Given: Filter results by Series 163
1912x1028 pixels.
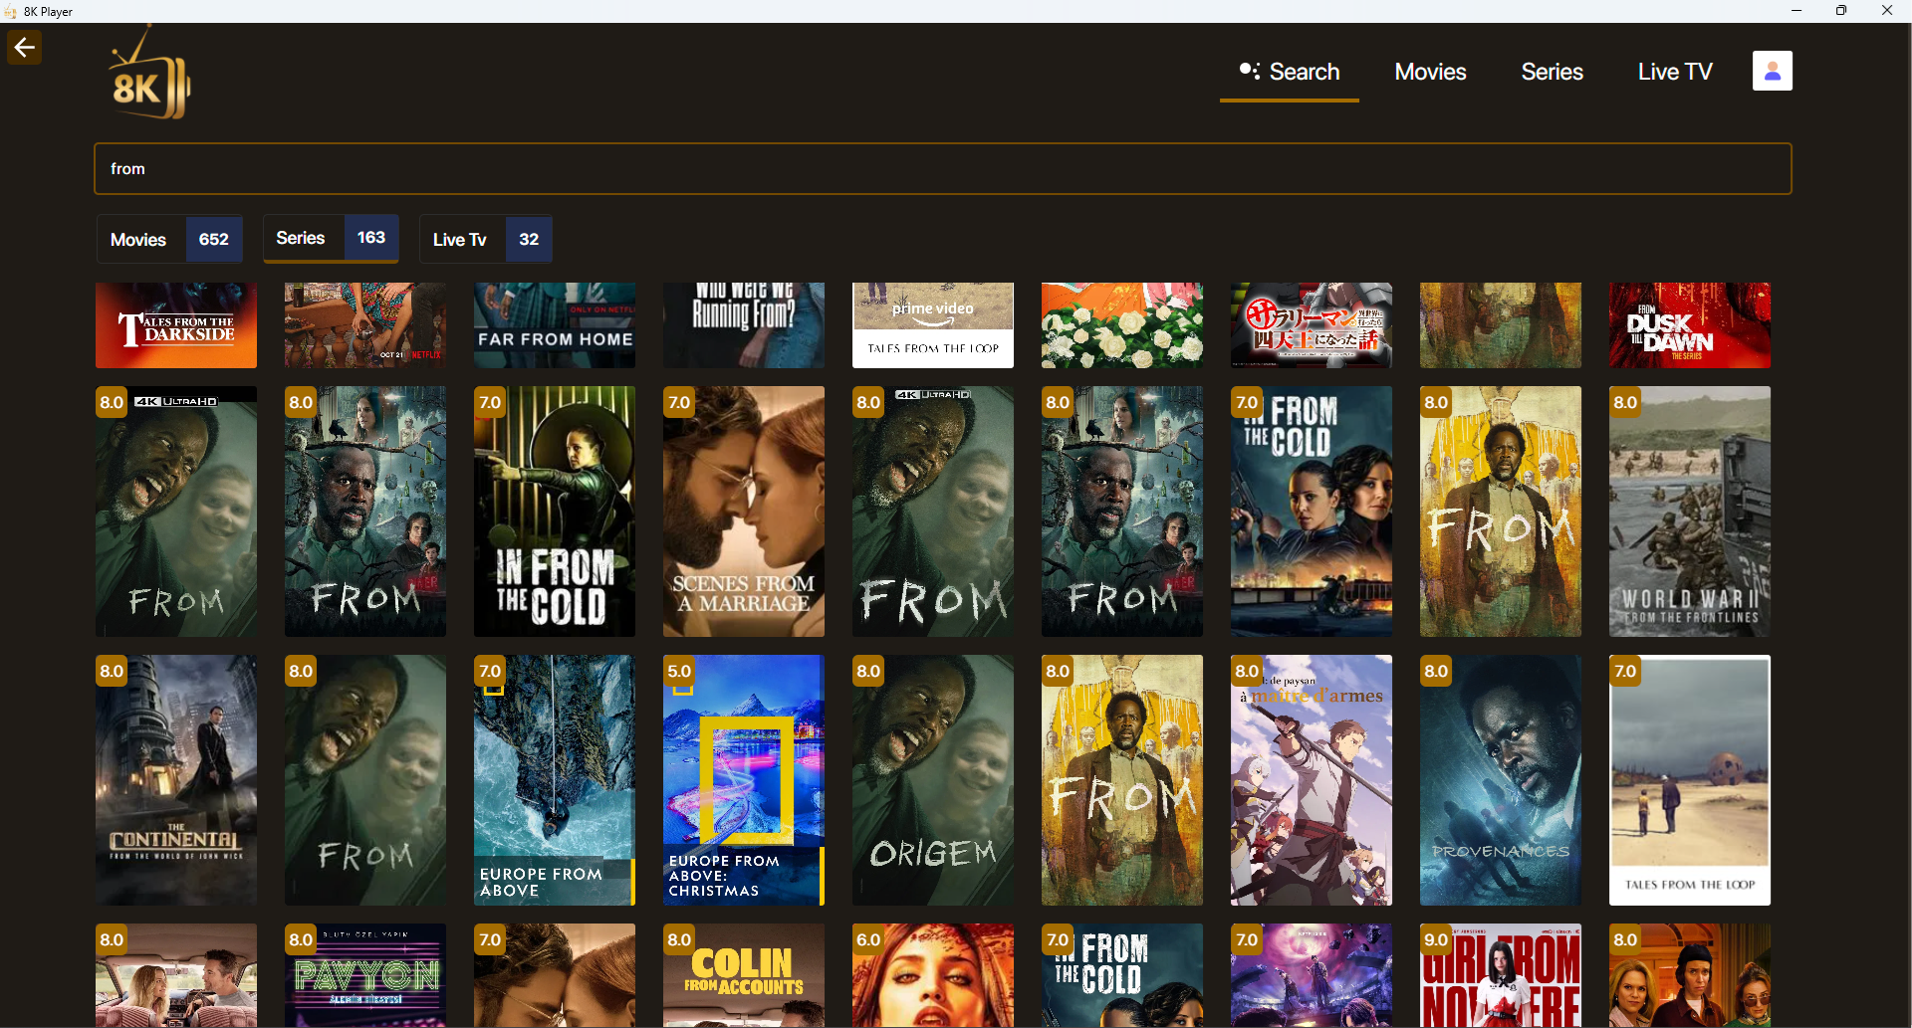Looking at the screenshot, I should (331, 238).
